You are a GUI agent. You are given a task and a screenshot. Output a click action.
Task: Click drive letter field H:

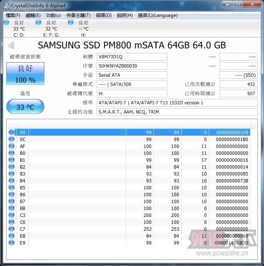[x=132, y=93]
